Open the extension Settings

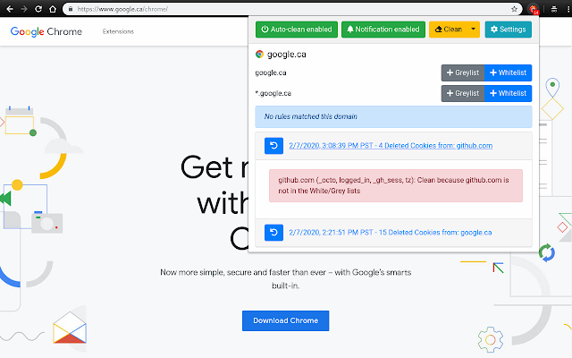click(509, 30)
